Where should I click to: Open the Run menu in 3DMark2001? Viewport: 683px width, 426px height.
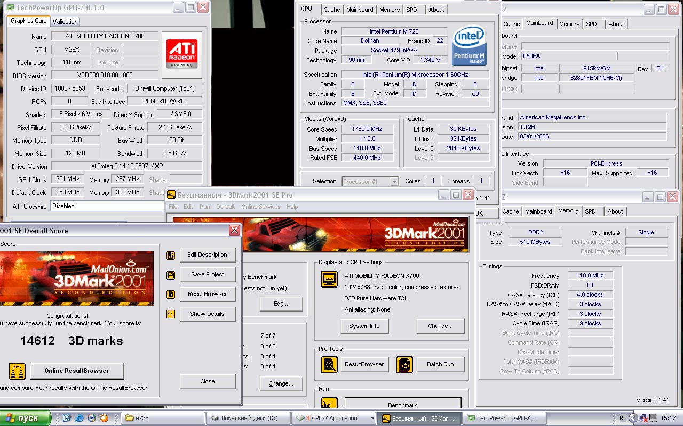[204, 207]
